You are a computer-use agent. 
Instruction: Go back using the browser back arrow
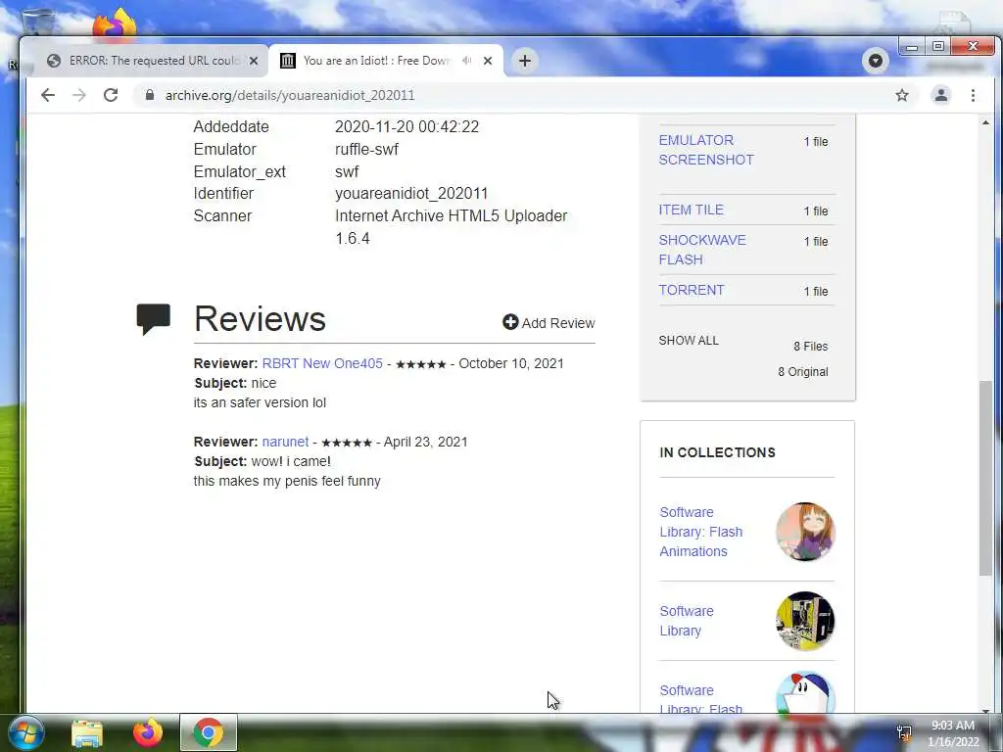click(48, 95)
